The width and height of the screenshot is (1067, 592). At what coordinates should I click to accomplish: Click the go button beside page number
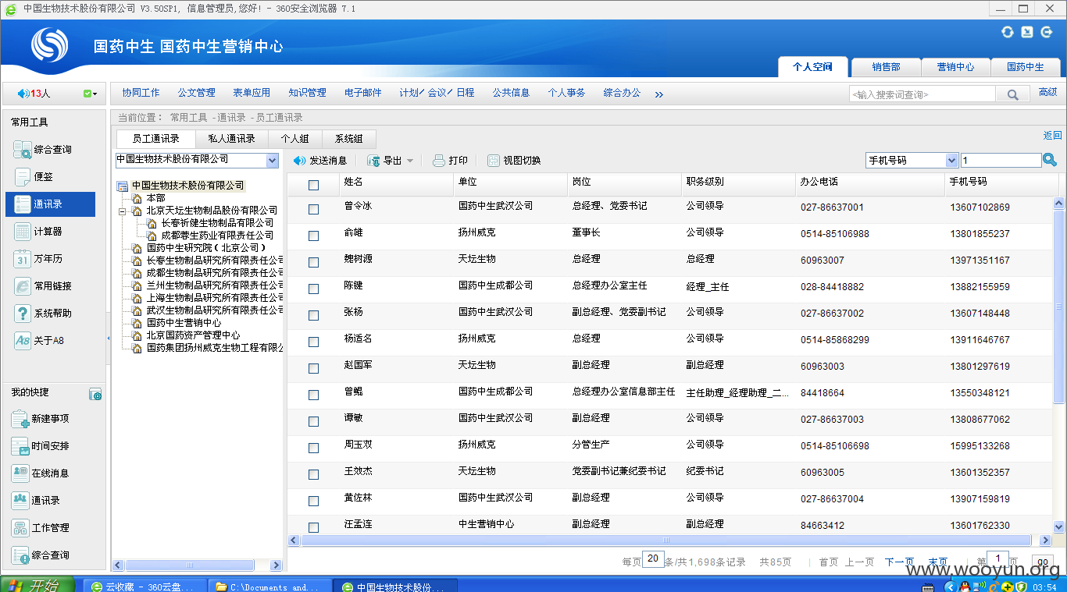1042,562
